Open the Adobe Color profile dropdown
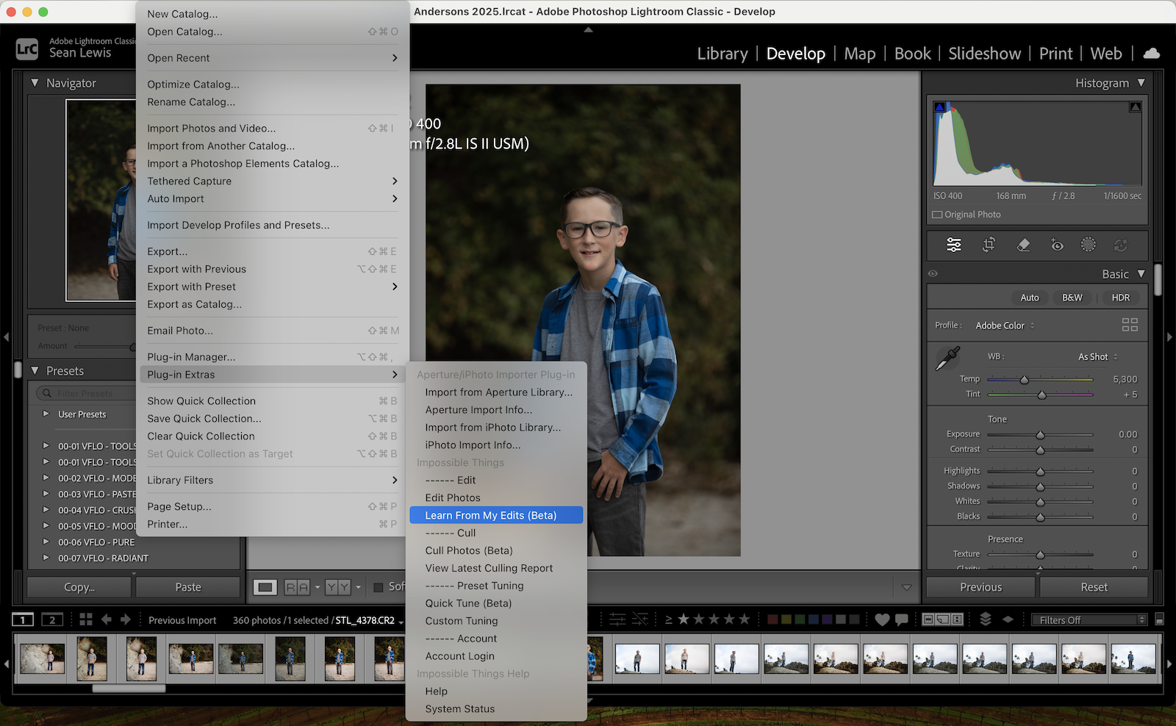1176x726 pixels. tap(1004, 326)
